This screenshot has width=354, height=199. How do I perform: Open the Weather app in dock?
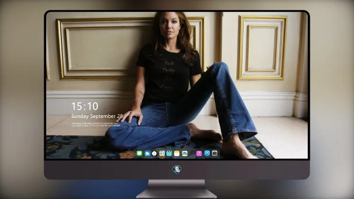coord(147,153)
